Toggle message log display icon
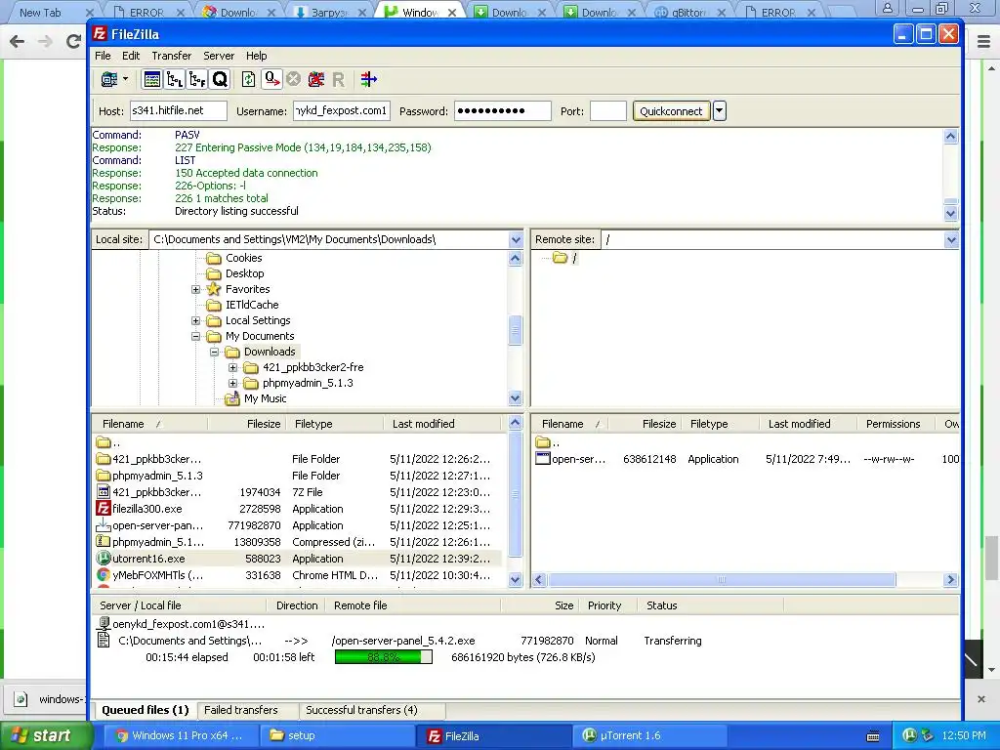This screenshot has height=750, width=1000. coord(151,79)
